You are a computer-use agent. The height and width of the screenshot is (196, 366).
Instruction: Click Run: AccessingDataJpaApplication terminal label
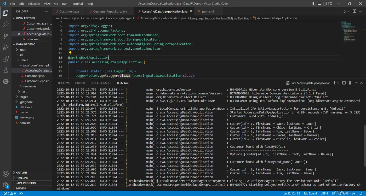(x=308, y=83)
